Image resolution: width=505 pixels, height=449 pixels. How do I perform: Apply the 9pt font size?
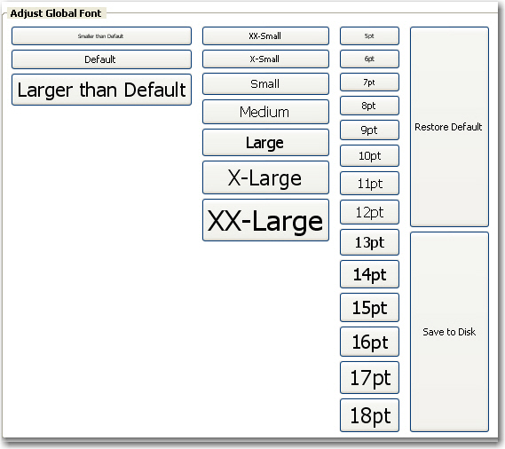click(369, 130)
